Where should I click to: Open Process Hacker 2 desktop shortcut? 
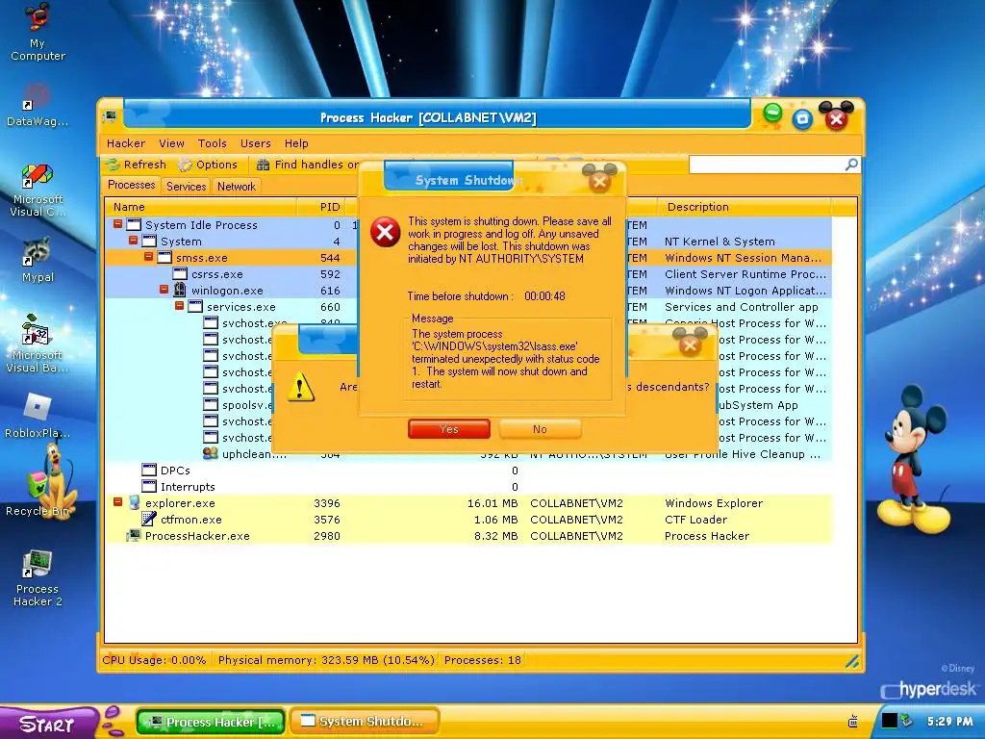(x=38, y=578)
